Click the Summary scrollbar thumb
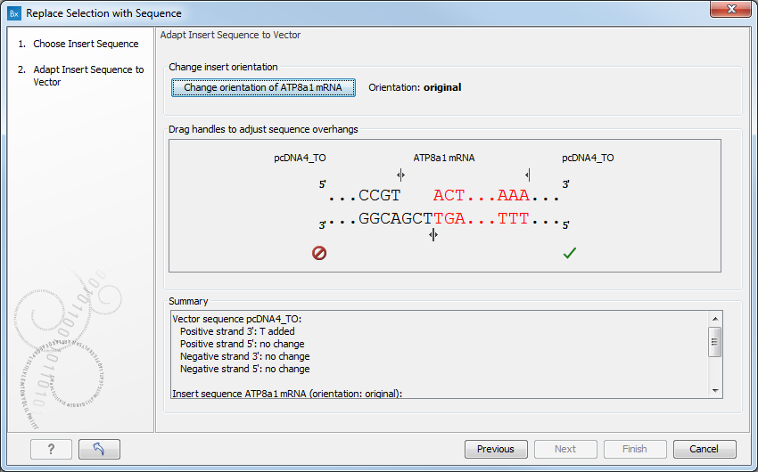 [714, 340]
